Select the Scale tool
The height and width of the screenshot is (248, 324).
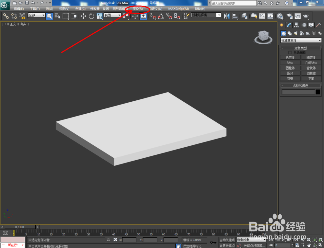click(99, 16)
